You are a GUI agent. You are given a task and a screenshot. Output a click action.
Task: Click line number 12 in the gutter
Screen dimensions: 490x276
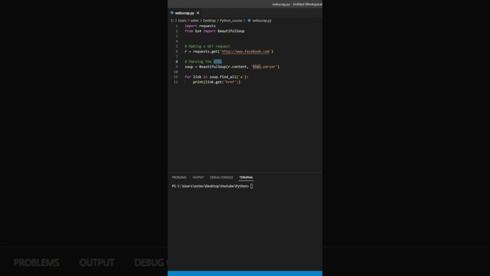[x=176, y=82]
